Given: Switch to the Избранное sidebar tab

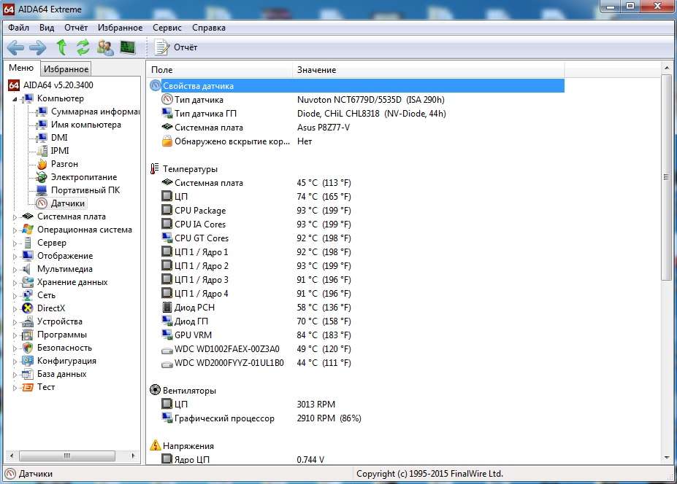Looking at the screenshot, I should coord(66,69).
